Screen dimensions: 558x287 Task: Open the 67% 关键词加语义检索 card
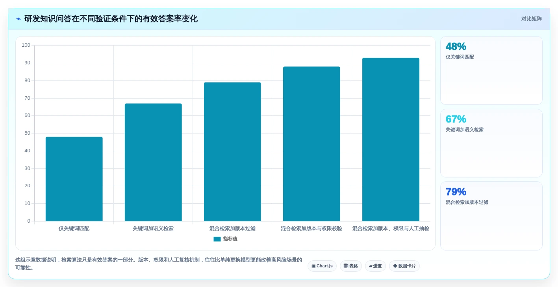[x=491, y=143]
